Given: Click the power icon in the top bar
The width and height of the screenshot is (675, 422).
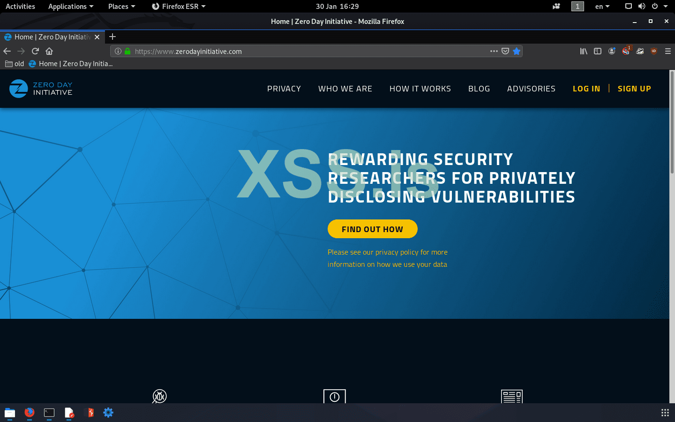Looking at the screenshot, I should pos(655,6).
